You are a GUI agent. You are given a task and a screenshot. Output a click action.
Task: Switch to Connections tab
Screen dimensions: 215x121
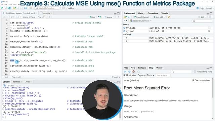[153, 13]
